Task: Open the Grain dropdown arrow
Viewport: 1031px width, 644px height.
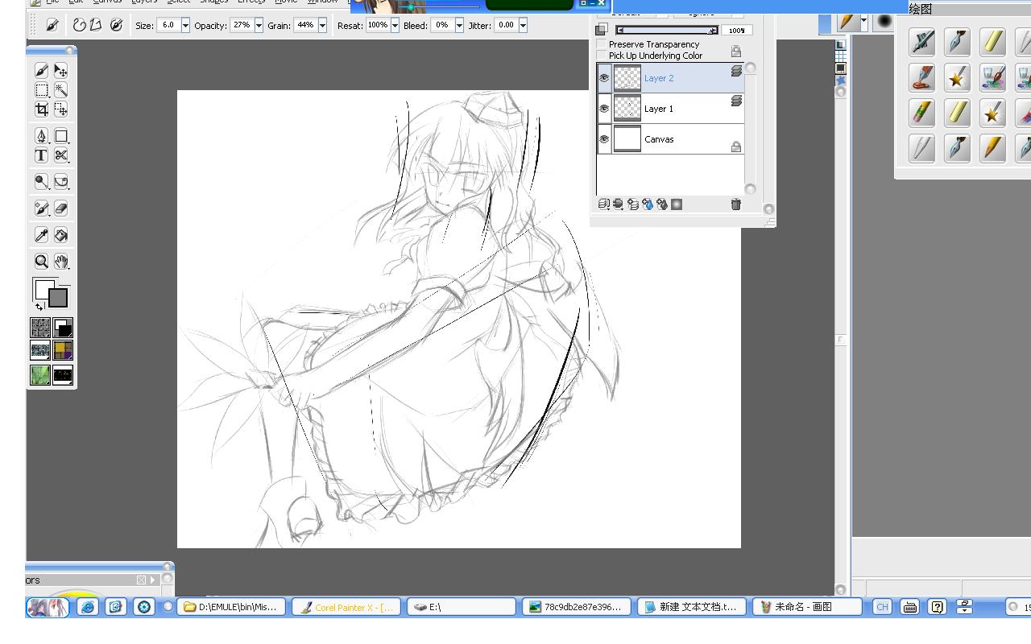Action: tap(322, 25)
